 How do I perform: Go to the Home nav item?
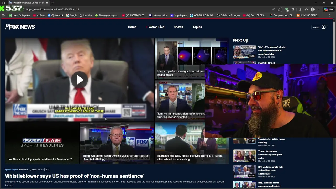click(x=132, y=27)
